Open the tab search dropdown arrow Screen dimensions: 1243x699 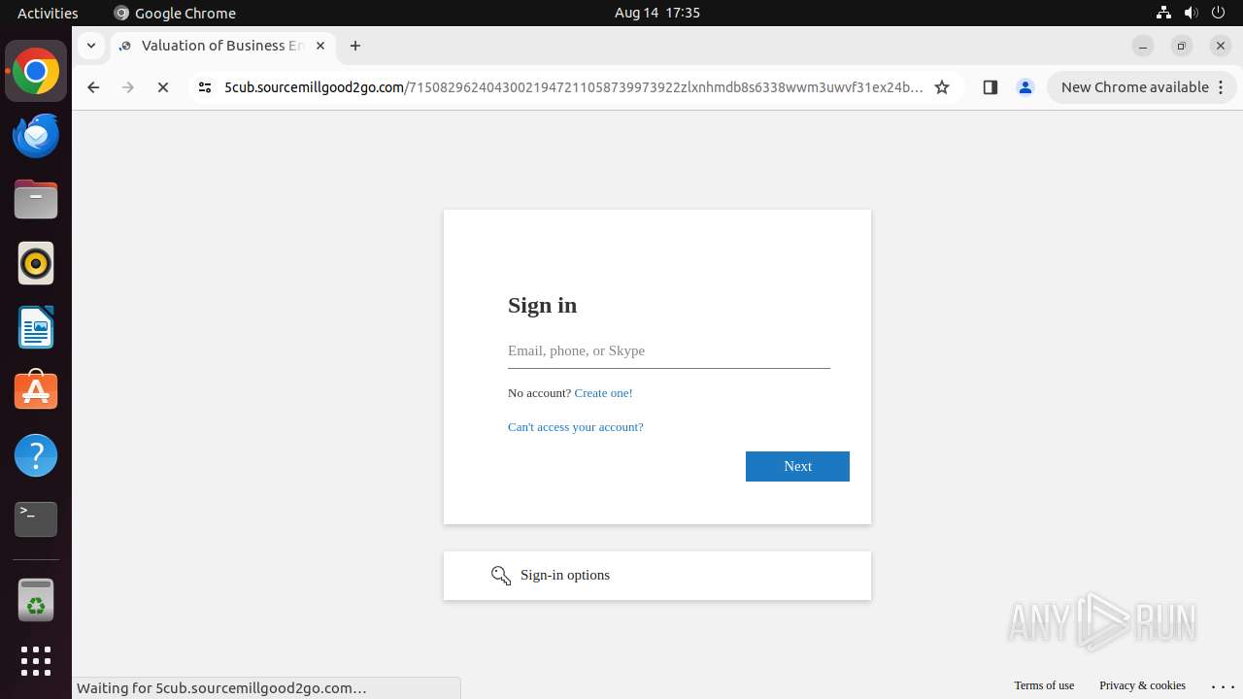coord(90,46)
